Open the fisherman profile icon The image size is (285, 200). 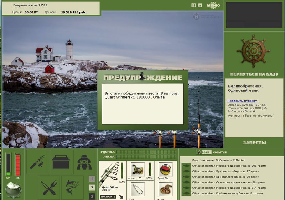pyautogui.click(x=84, y=162)
